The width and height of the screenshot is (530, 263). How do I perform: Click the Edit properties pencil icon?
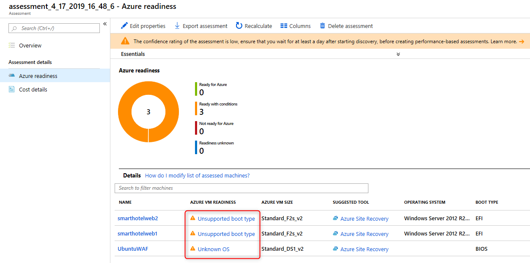[x=124, y=26]
